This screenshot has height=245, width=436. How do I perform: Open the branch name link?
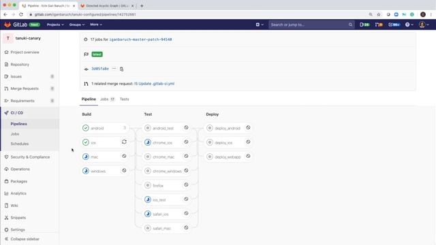[140, 39]
